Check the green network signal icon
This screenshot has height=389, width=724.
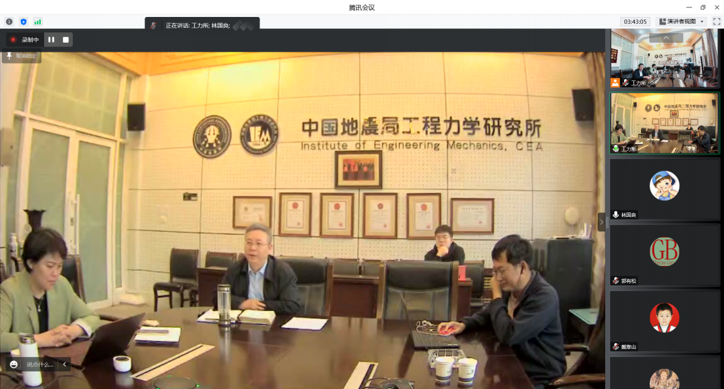pyautogui.click(x=38, y=21)
